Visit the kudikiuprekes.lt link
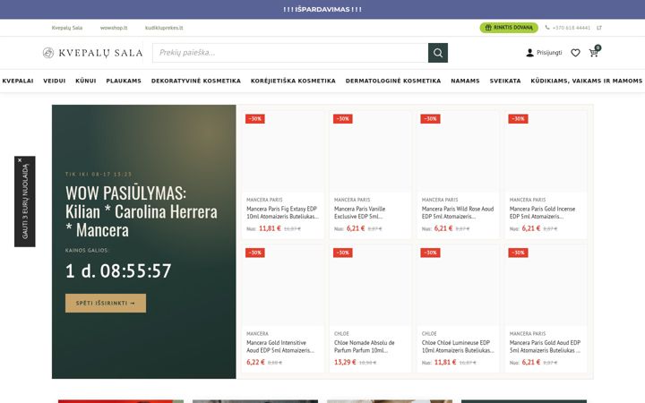The width and height of the screenshot is (645, 403). coord(164,28)
